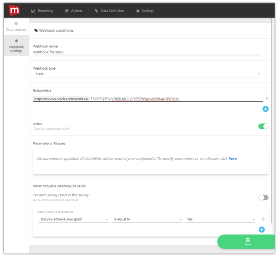The image size is (279, 257).
Task: Click the red Mopinion logo icon
Action: pos(14,10)
